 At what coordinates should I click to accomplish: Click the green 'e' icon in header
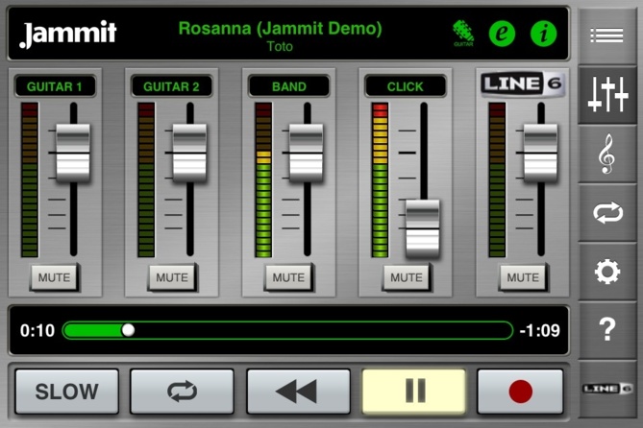click(x=502, y=35)
